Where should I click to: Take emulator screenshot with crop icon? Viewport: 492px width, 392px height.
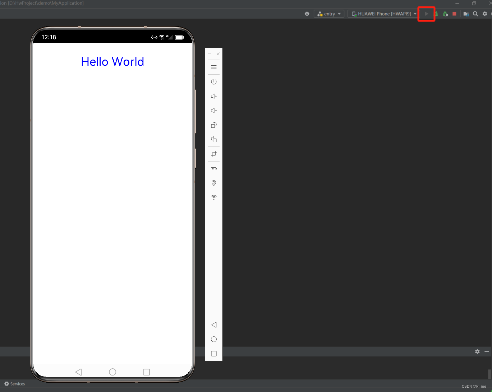pos(214,154)
